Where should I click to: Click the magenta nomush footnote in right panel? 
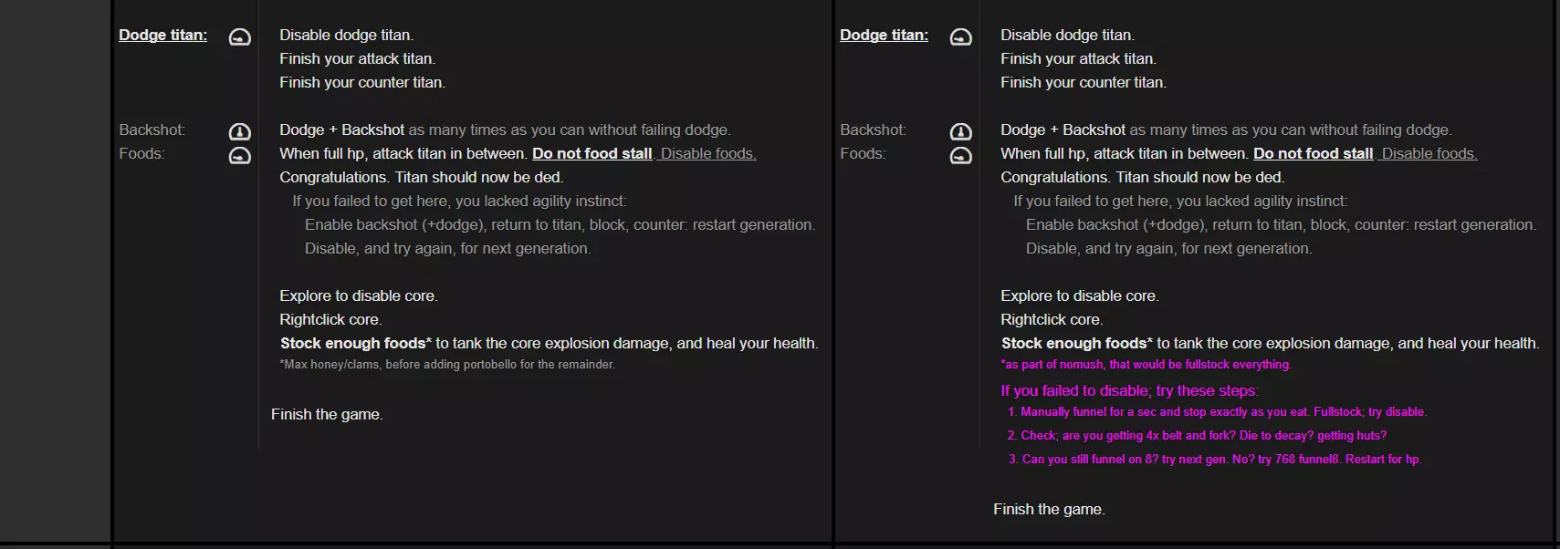1146,365
